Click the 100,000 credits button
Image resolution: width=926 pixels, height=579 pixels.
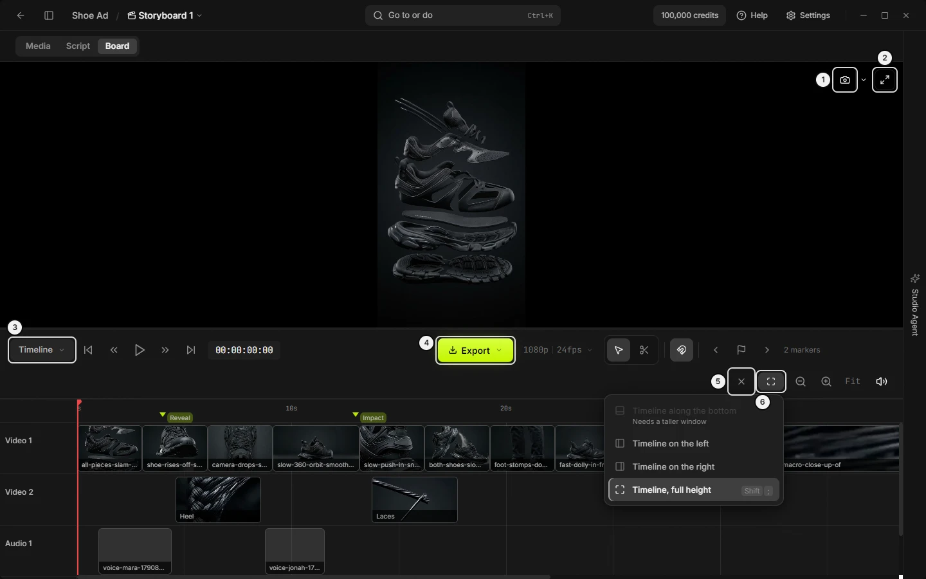click(689, 15)
